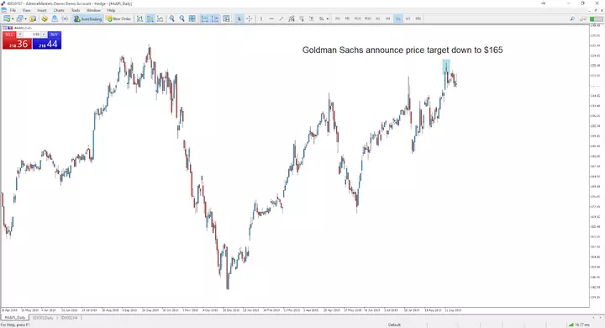The width and height of the screenshot is (605, 328).
Task: Open the View menu
Action: point(27,10)
